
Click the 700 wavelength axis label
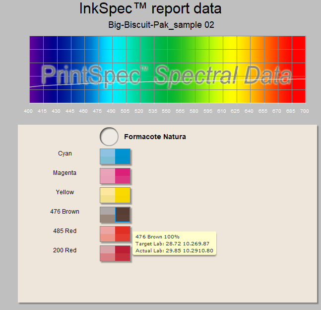pyautogui.click(x=305, y=111)
